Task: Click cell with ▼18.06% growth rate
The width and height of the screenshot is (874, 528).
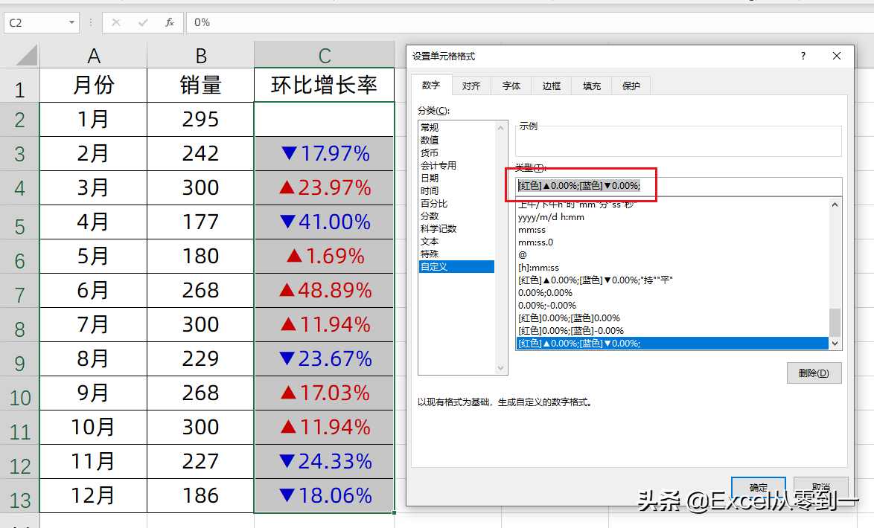Action: (x=325, y=496)
